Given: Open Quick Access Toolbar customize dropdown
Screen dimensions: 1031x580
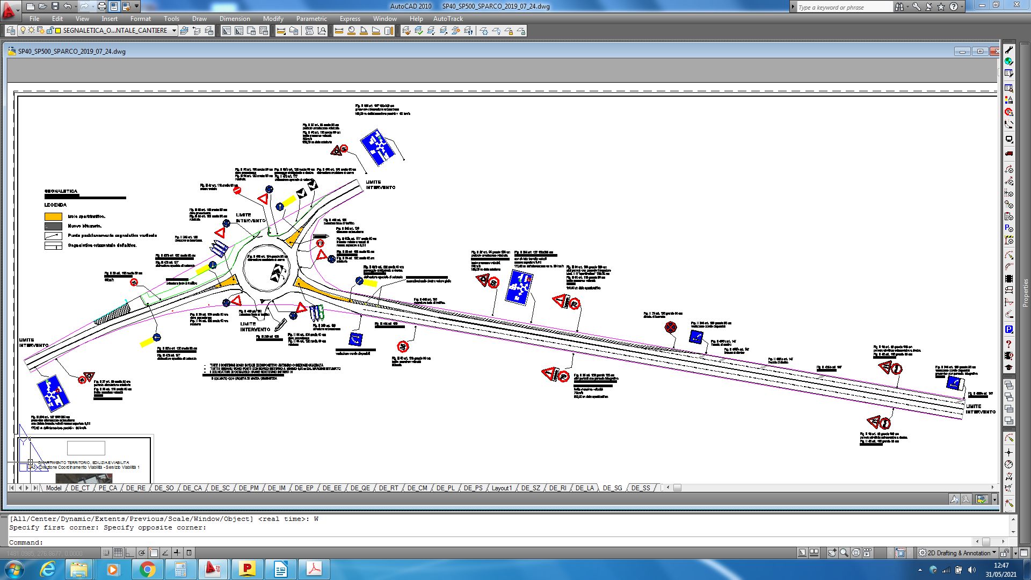Looking at the screenshot, I should point(137,6).
